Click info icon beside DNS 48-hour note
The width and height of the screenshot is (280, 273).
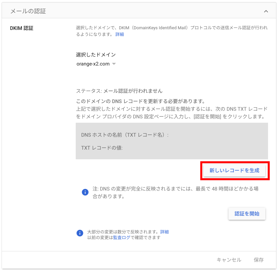[85, 192]
